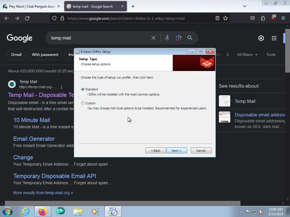This screenshot has width=290, height=217.
Task: Open the Temp Mail panel thumbnail
Action: [225, 101]
